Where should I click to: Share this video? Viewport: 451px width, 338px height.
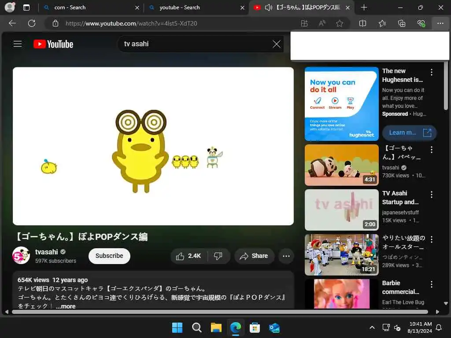254,256
